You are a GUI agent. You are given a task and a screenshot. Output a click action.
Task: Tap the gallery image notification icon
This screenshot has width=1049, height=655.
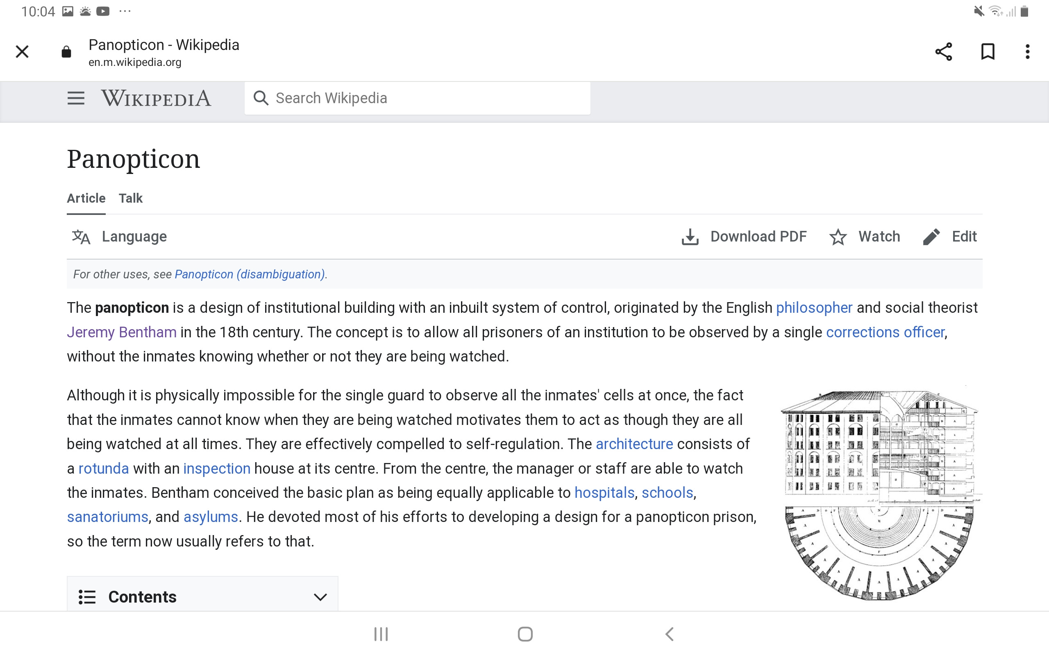[68, 11]
